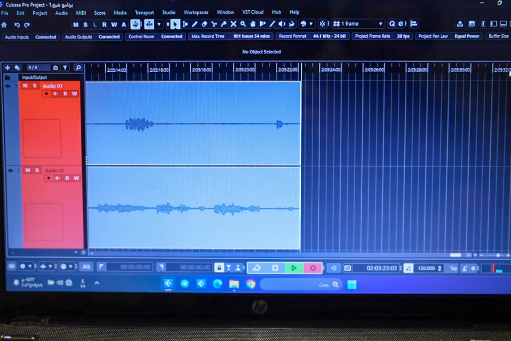Select the Play speaker tool
The height and width of the screenshot is (341, 511).
coord(282,24)
